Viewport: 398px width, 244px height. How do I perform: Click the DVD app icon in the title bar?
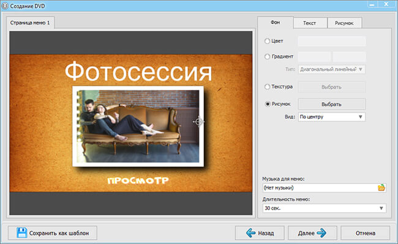(x=5, y=6)
